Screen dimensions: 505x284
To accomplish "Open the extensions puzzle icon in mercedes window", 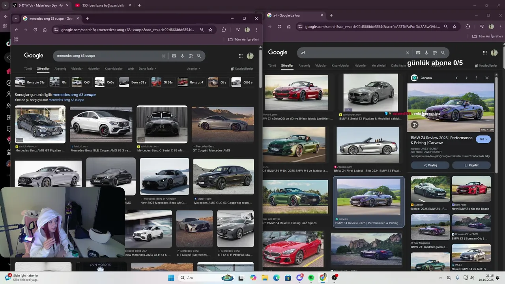I will (224, 30).
